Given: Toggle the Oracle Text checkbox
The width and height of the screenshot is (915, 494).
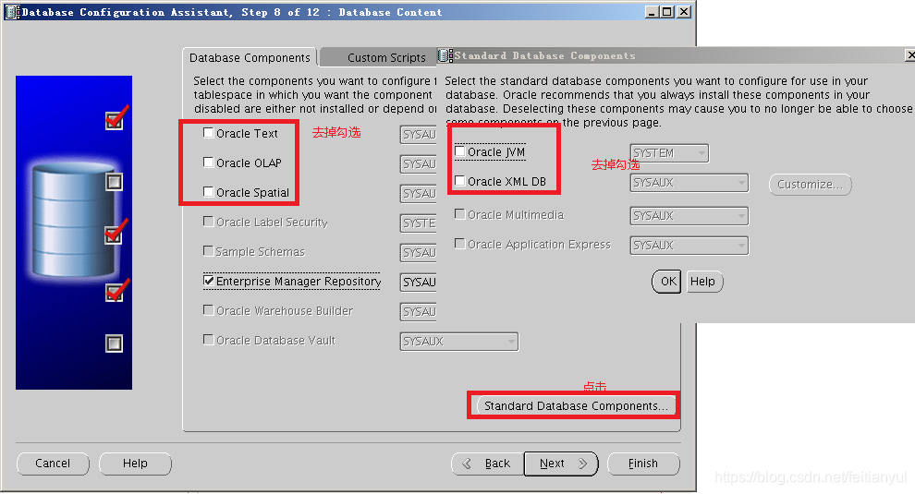Looking at the screenshot, I should (208, 133).
